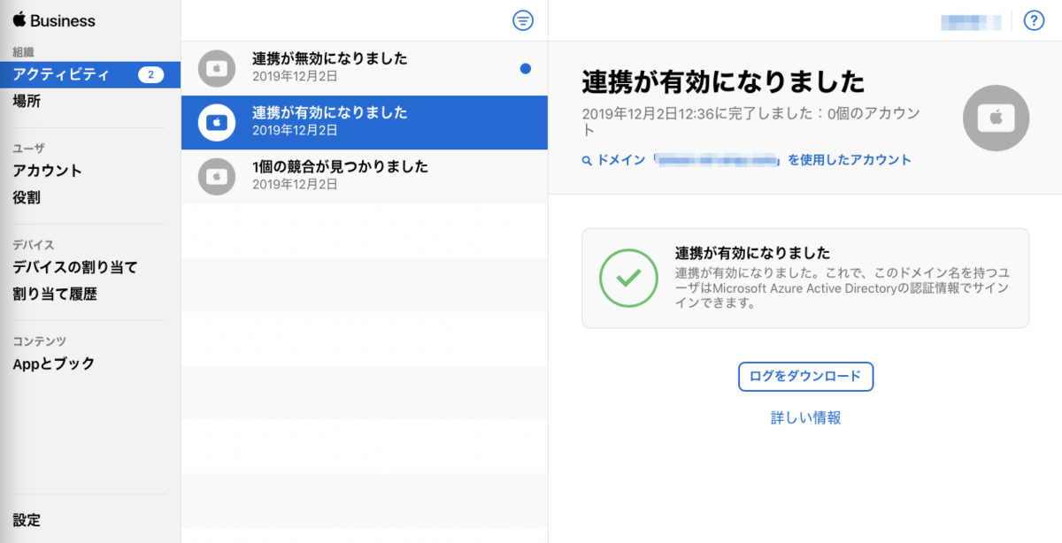Click the gray Apple avatar in the detail header
1062x543 pixels.
click(996, 118)
